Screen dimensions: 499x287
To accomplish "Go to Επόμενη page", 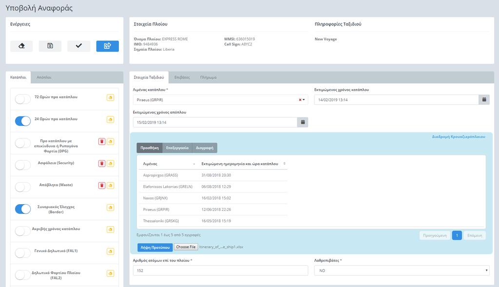I will [x=475, y=235].
